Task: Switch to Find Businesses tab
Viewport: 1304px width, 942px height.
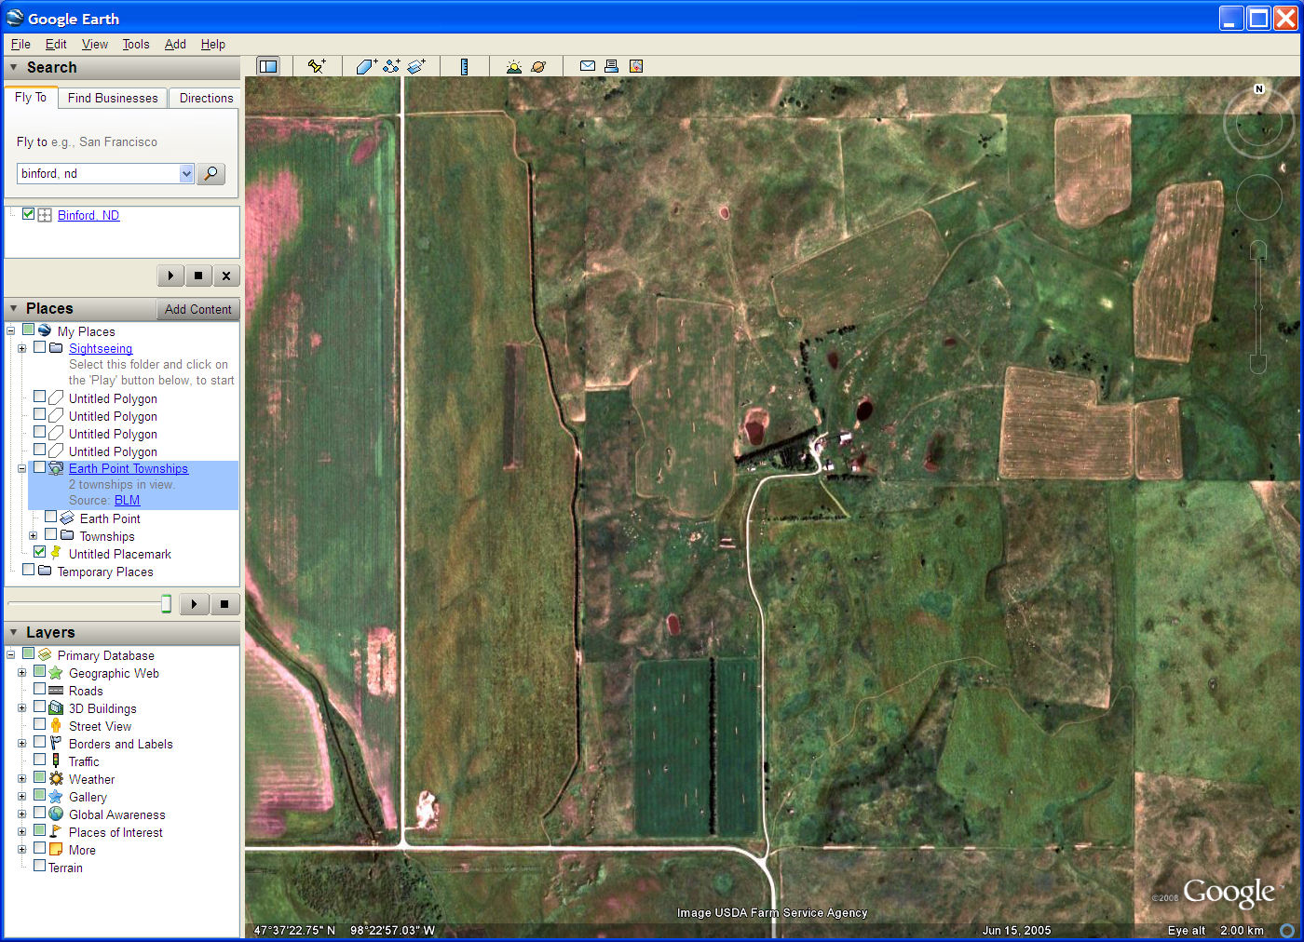Action: 113,98
